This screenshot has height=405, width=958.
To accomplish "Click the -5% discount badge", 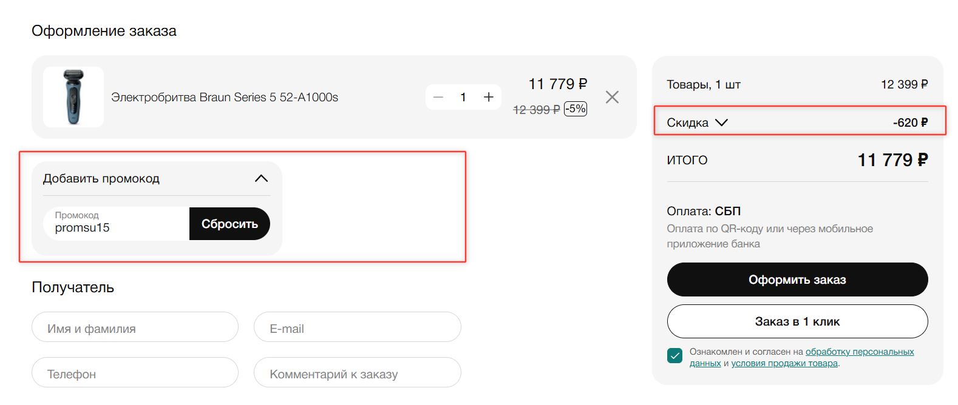I will click(576, 109).
